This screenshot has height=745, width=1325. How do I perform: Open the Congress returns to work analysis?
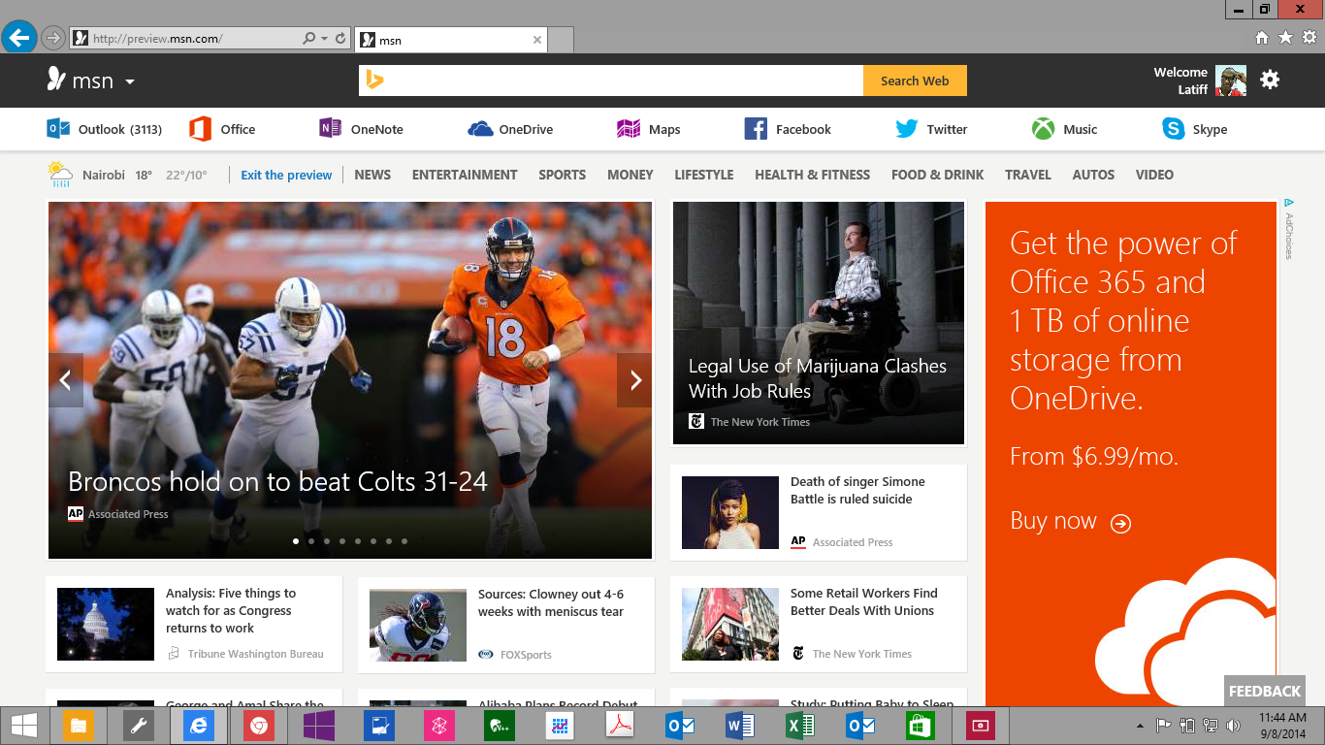coord(194,624)
